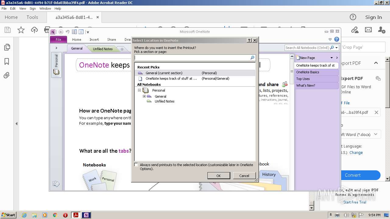390x219 pixels.
Task: Click the Save icon in Acrobat toolbar
Action: pos(8,30)
